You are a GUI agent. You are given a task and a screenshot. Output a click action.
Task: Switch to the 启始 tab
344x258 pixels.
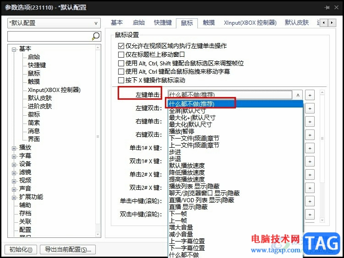tap(139, 22)
